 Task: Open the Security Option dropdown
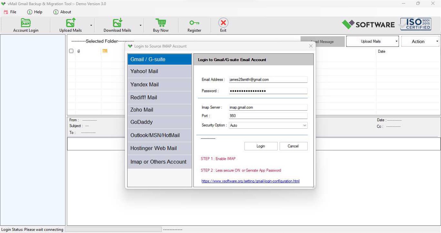click(x=268, y=125)
